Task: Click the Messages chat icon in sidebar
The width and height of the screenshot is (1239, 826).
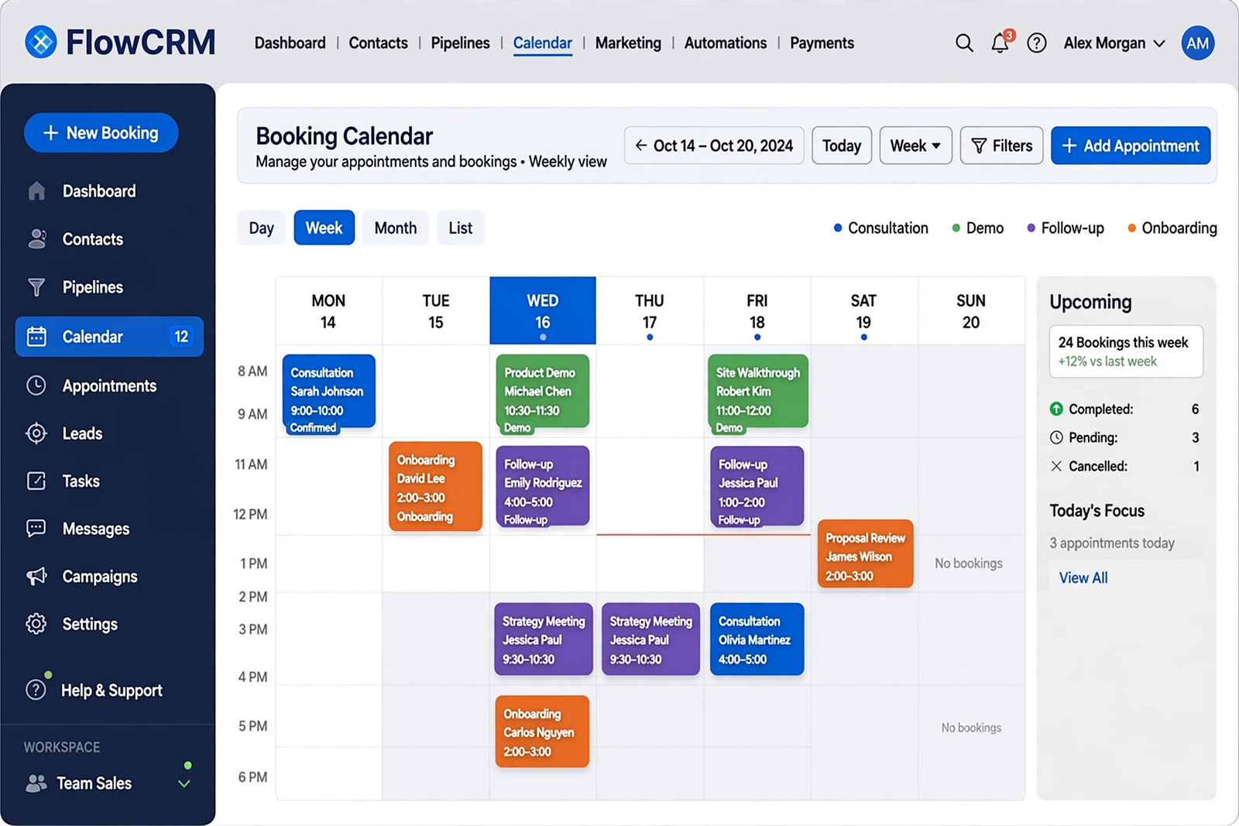Action: [36, 529]
